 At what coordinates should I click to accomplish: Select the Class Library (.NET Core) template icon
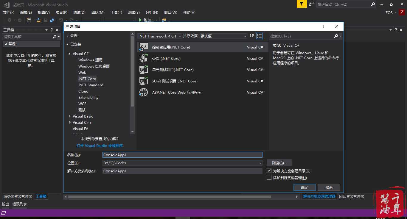pyautogui.click(x=144, y=59)
